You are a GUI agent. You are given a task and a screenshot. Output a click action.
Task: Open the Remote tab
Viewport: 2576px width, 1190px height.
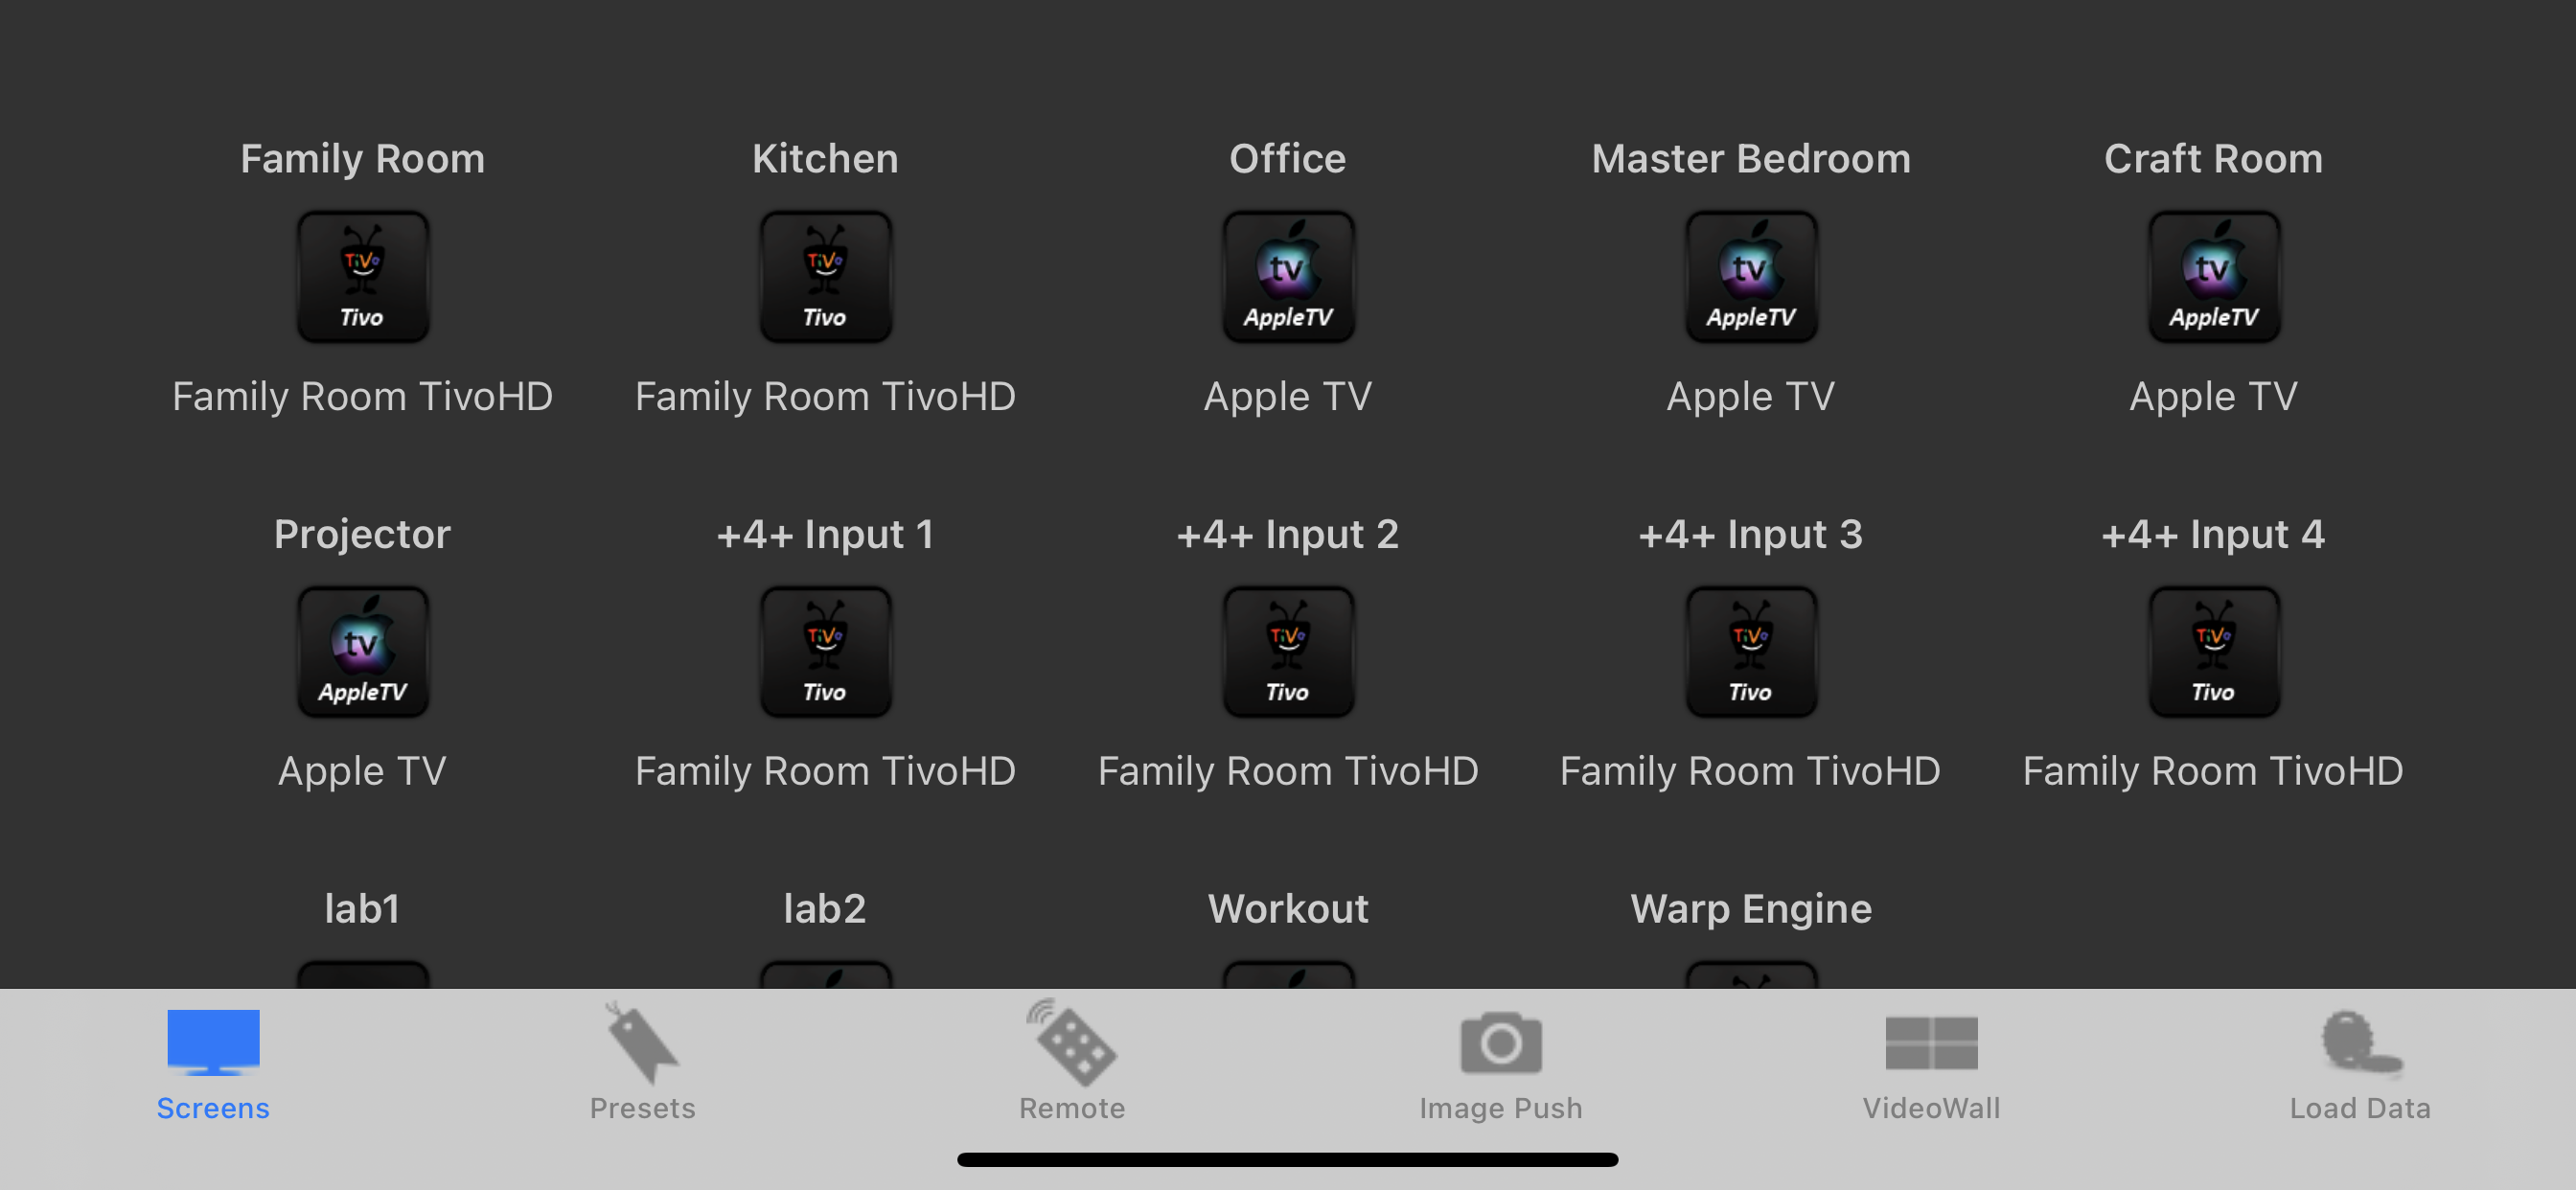tap(1072, 1063)
